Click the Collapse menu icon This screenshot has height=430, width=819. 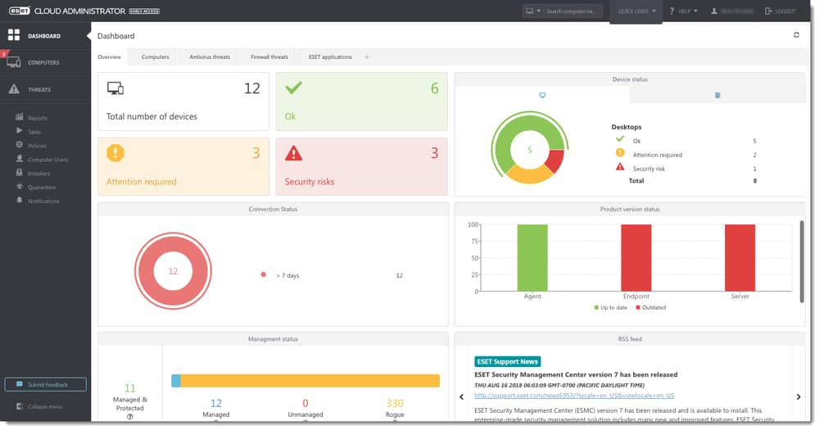20,406
